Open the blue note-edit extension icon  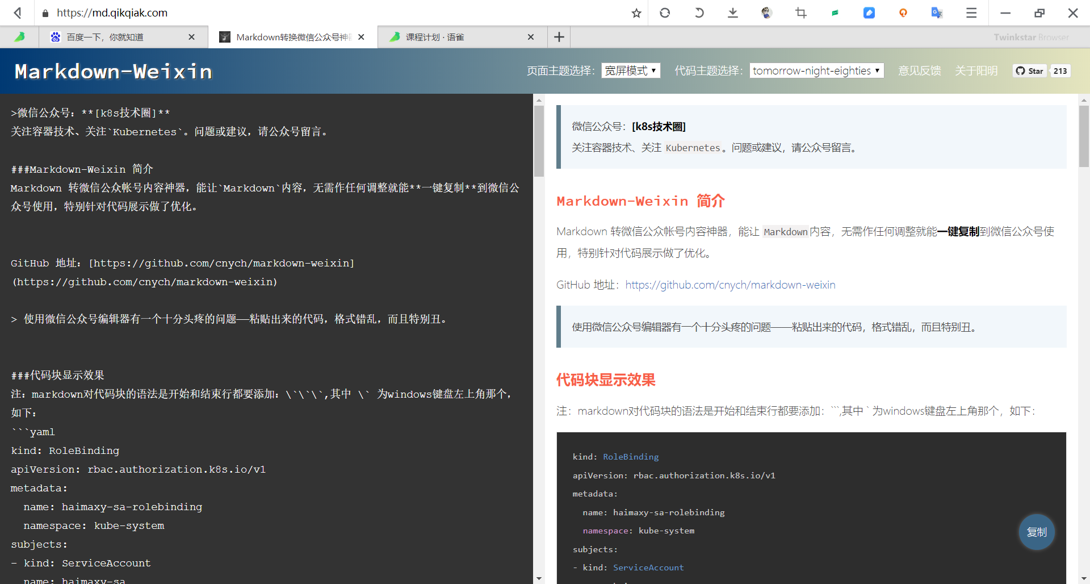coord(869,12)
